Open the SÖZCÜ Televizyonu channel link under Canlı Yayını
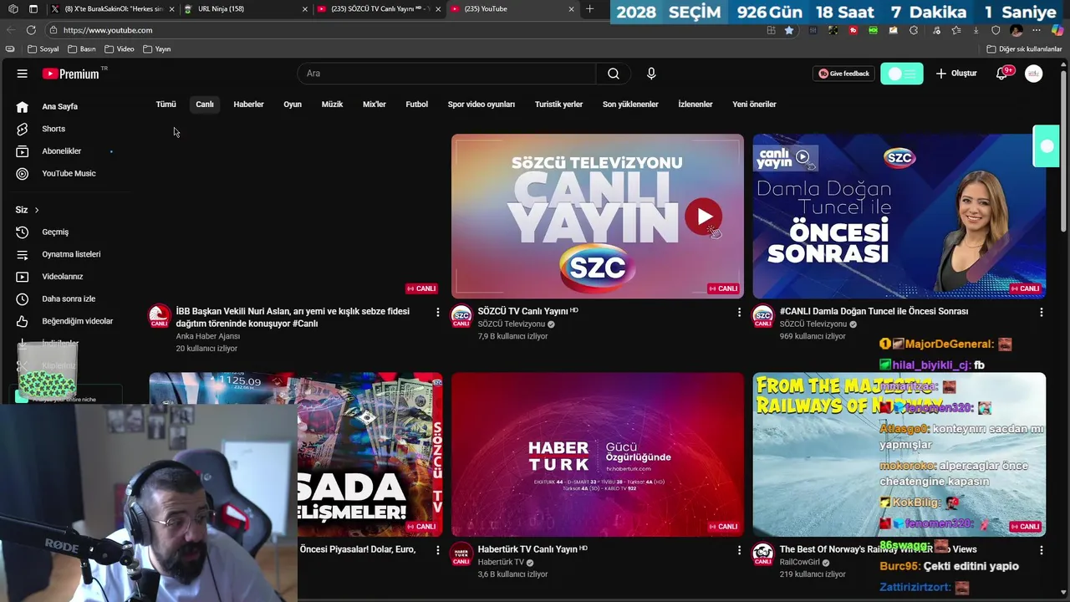1070x602 pixels. pyautogui.click(x=511, y=324)
